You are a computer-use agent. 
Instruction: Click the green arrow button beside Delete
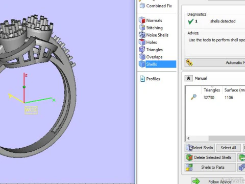[x=241, y=157]
